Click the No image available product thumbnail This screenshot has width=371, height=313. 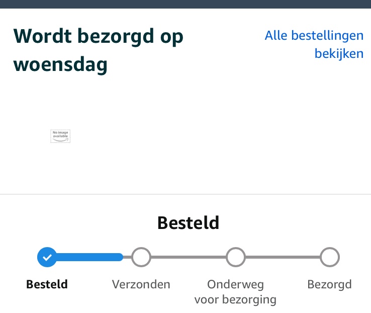(x=60, y=136)
